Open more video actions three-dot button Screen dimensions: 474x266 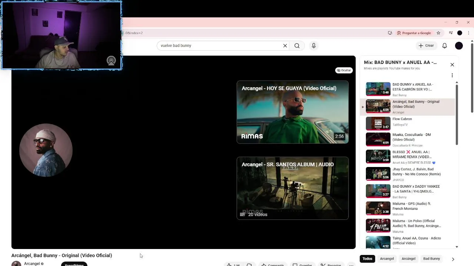[x=351, y=265]
